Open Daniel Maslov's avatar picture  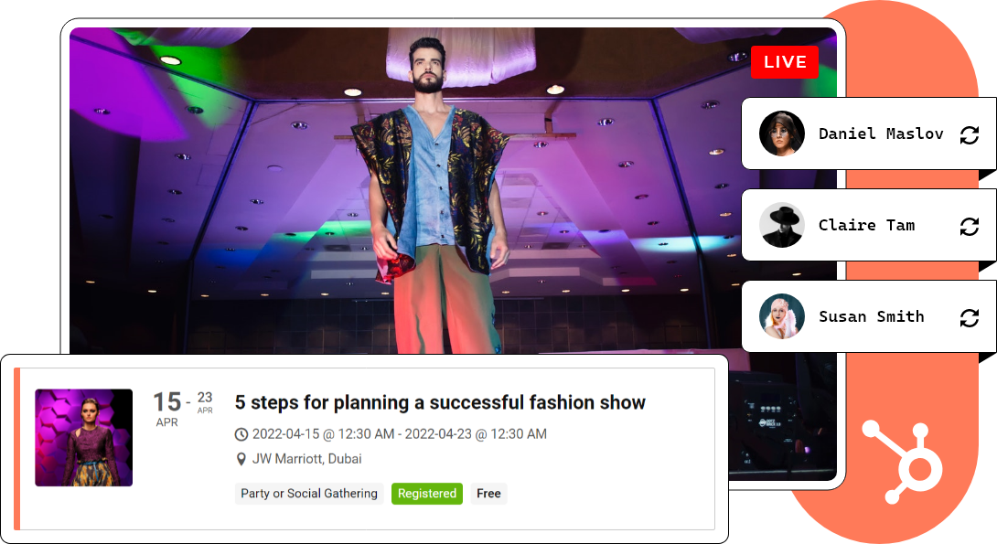pos(782,133)
